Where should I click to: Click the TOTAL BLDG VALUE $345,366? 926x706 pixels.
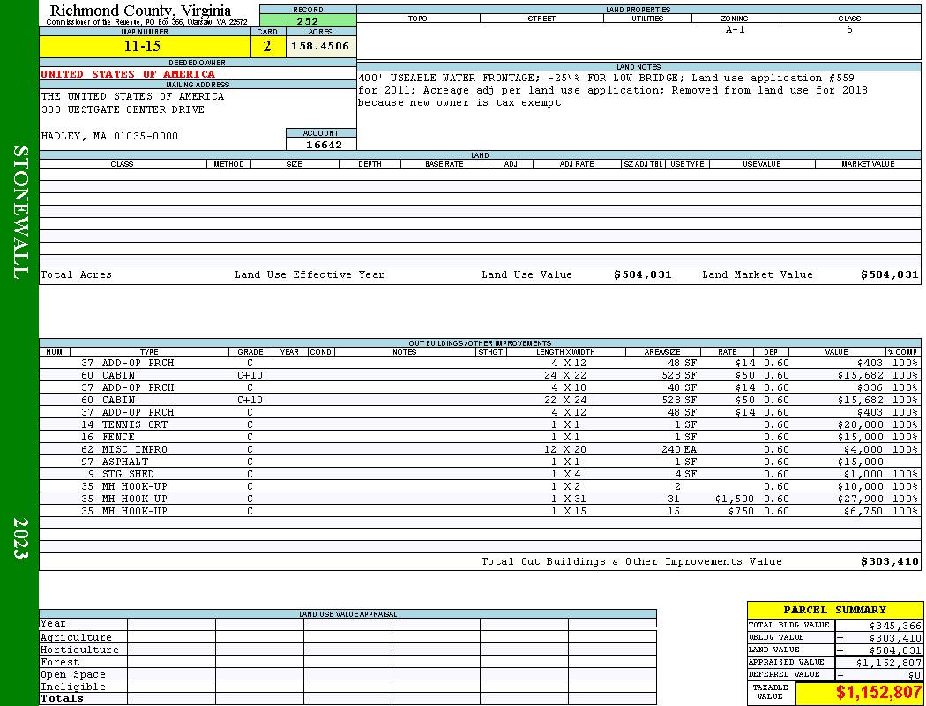click(895, 626)
